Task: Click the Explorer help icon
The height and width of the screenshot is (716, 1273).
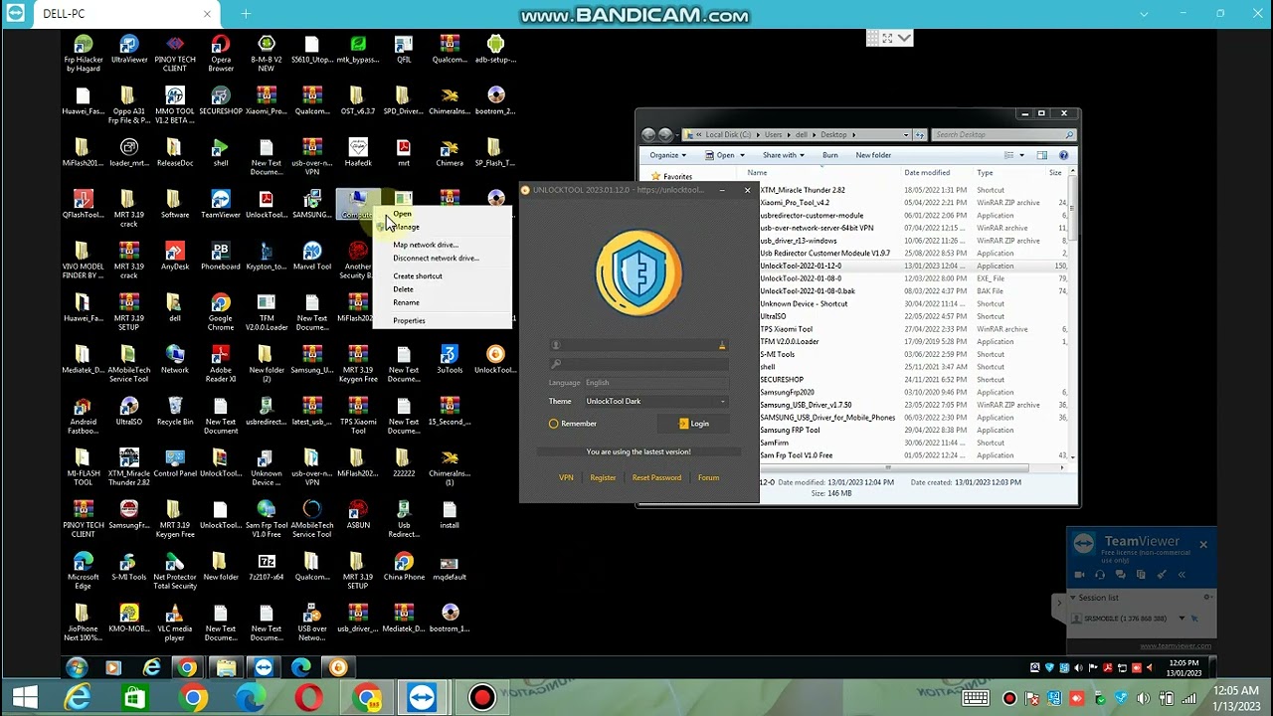Action: (x=1063, y=155)
